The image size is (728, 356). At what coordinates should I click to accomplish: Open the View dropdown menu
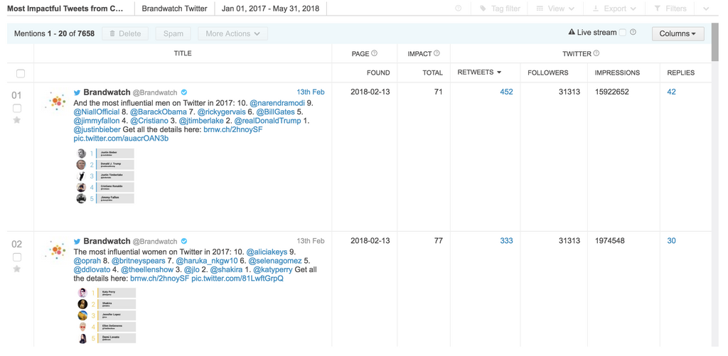click(x=555, y=9)
